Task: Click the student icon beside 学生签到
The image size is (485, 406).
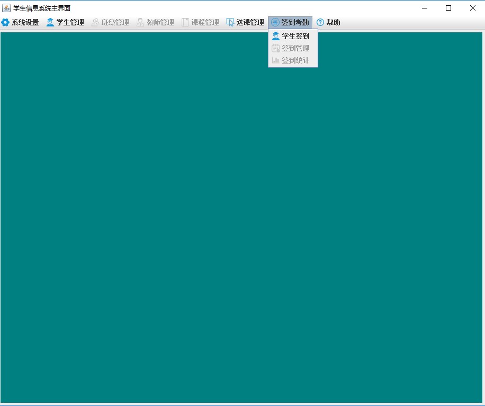Action: click(276, 36)
